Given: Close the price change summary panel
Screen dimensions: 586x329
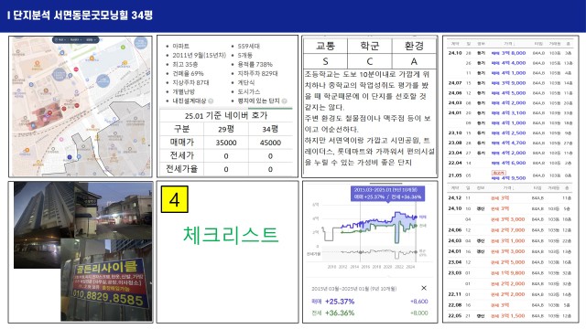Looking at the screenshot, I should click(x=424, y=288).
